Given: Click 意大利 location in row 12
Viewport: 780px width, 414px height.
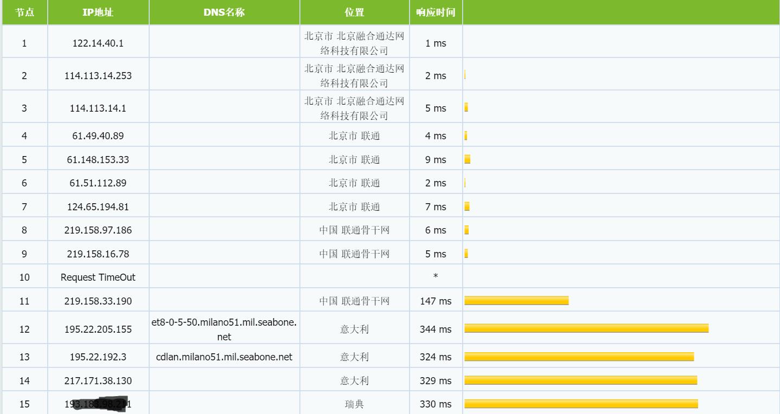Looking at the screenshot, I should (354, 329).
